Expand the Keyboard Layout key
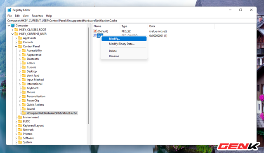The image size is (264, 153). click(16, 126)
